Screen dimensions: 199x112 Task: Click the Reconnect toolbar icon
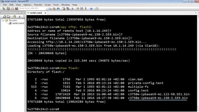pos(12,8)
